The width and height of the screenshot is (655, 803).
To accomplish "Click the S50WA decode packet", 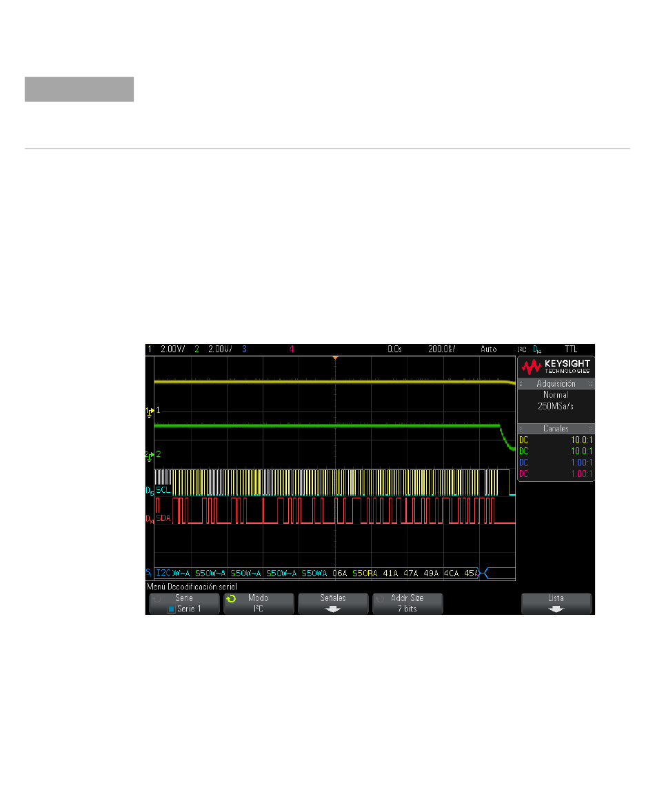I will (x=314, y=573).
